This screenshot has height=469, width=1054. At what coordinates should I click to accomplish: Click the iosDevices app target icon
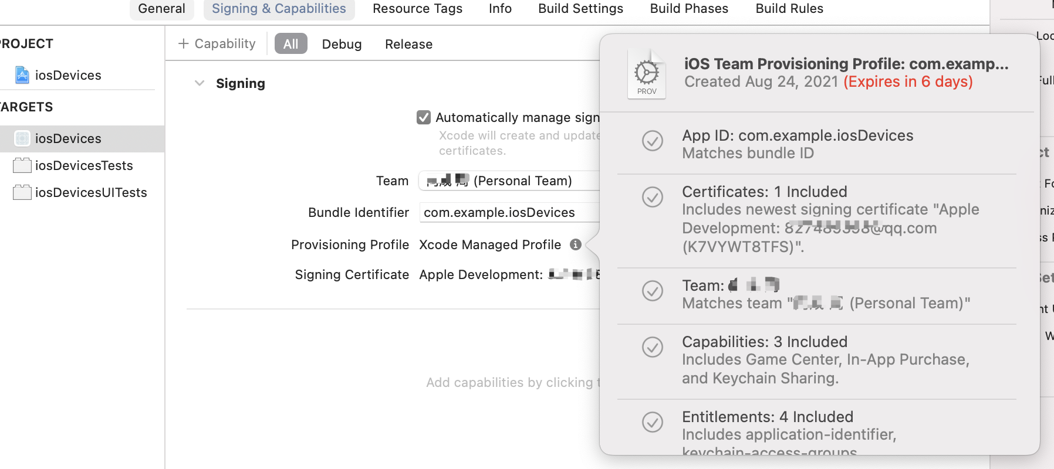click(22, 138)
